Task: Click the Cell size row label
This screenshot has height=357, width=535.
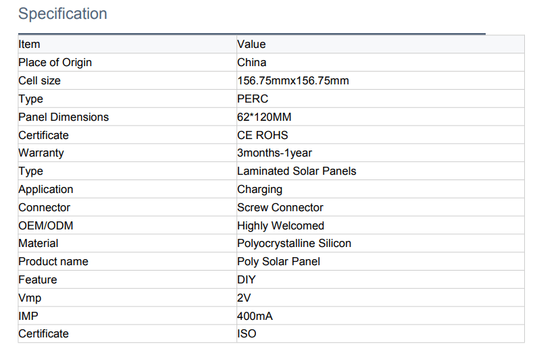Action: tap(39, 81)
